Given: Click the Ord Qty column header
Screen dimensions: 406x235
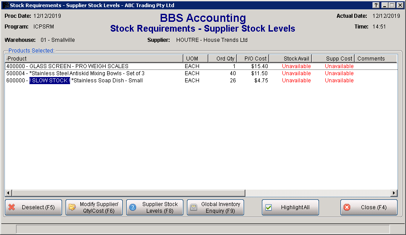Looking at the screenshot, I should tap(225, 58).
